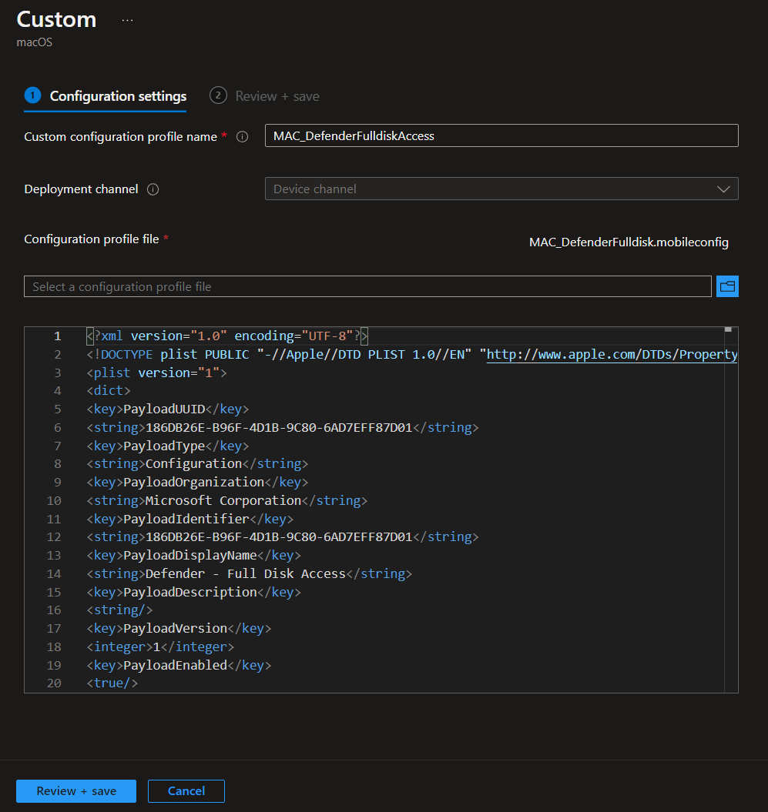The width and height of the screenshot is (768, 812).
Task: Open the apple.com DTD link in code
Action: click(612, 355)
